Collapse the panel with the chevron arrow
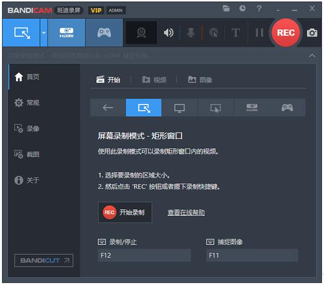 click(312, 56)
